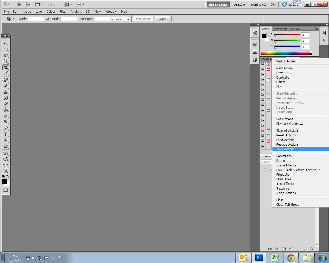
Task: Select the Horizontal Type tool
Action: click(6, 134)
